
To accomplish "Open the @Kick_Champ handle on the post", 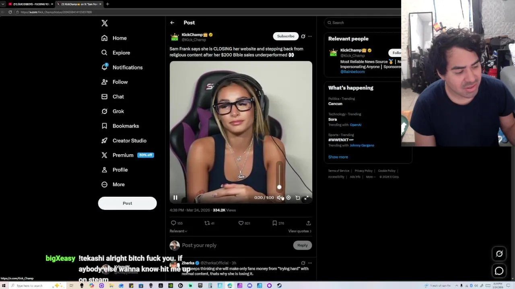I will click(194, 40).
